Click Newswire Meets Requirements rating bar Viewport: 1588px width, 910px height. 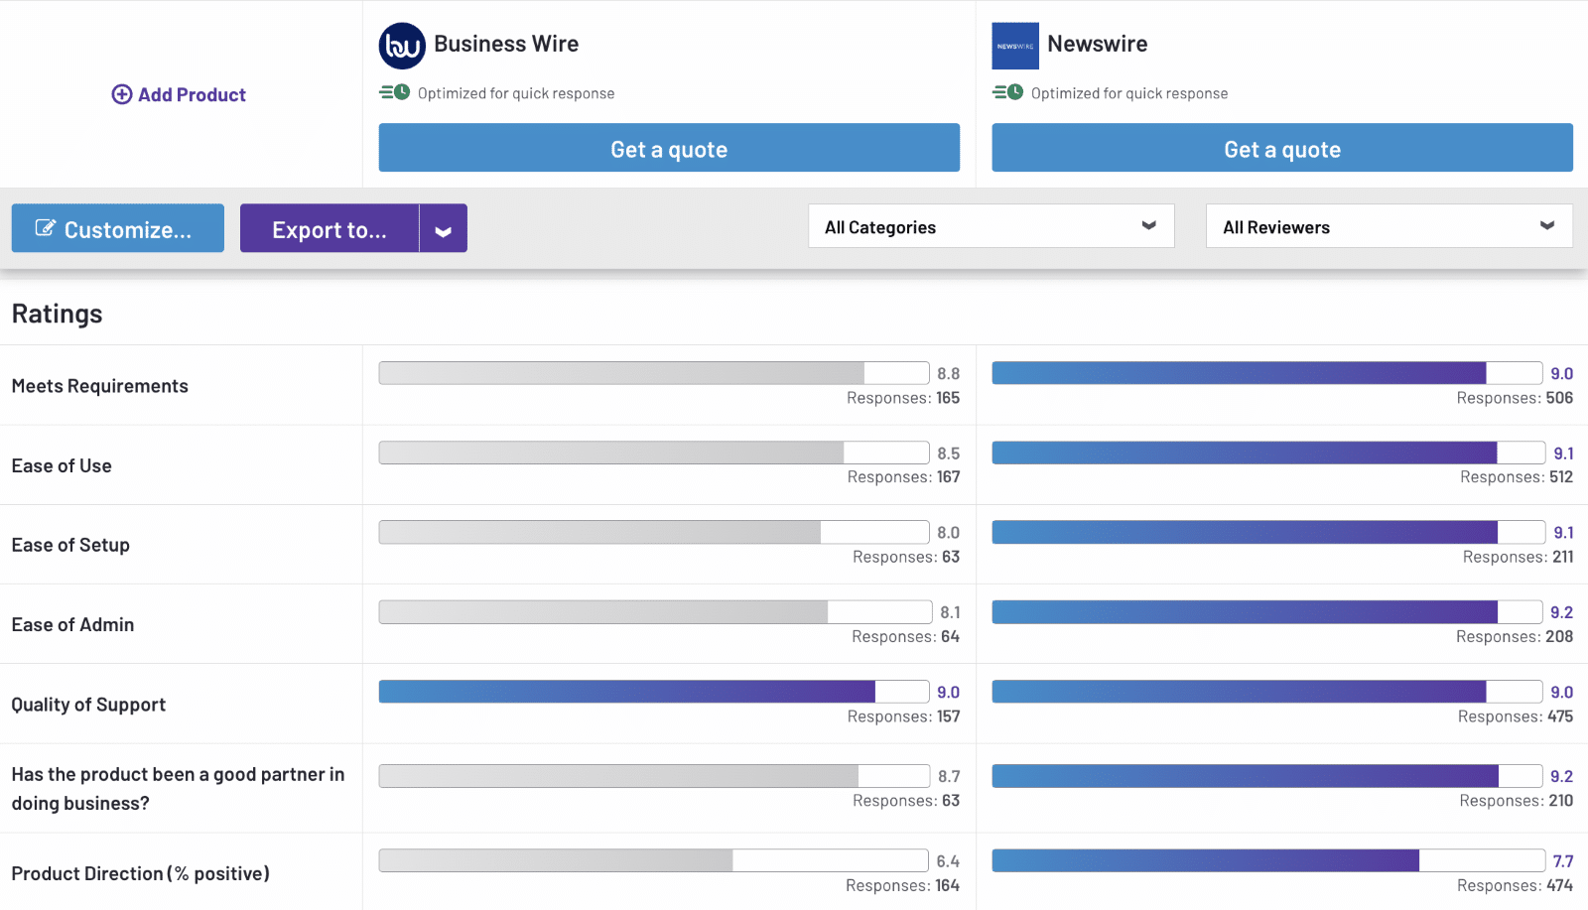pos(1267,373)
